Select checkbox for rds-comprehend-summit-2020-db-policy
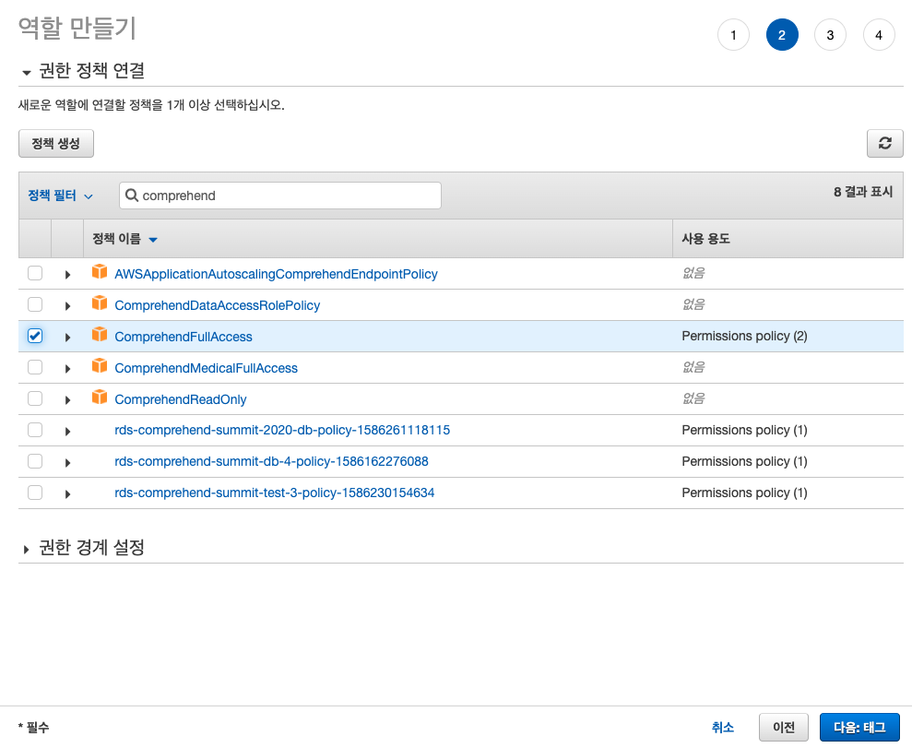The width and height of the screenshot is (912, 748). [x=35, y=431]
